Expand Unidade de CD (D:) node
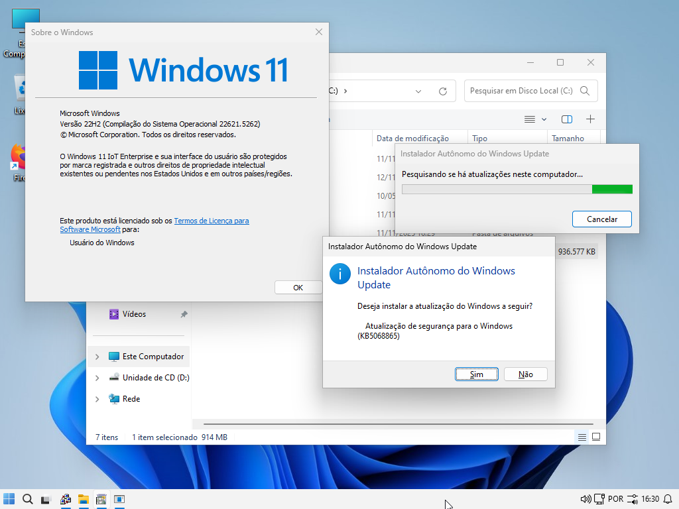This screenshot has width=679, height=509. (97, 378)
